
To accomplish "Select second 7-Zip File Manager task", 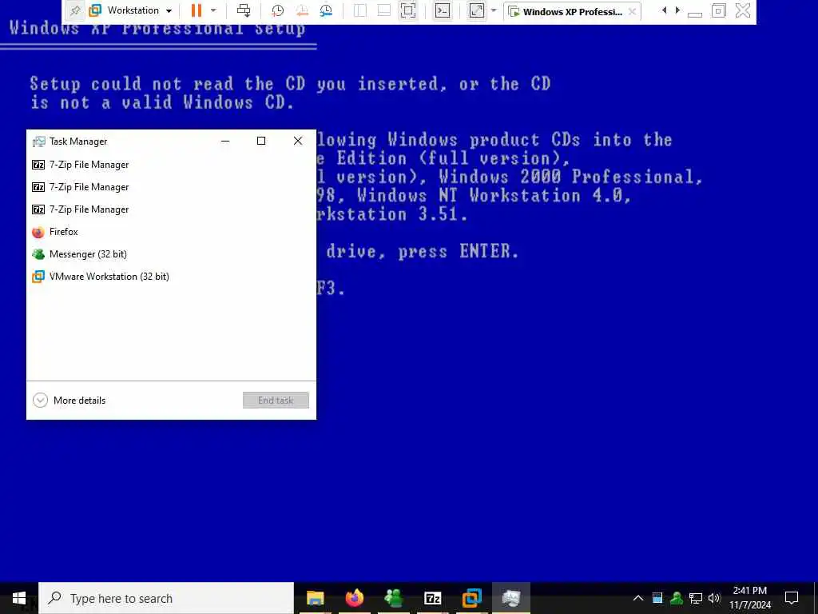I will (x=171, y=187).
